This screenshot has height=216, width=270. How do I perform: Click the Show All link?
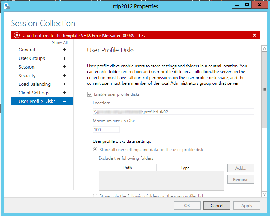(x=60, y=43)
